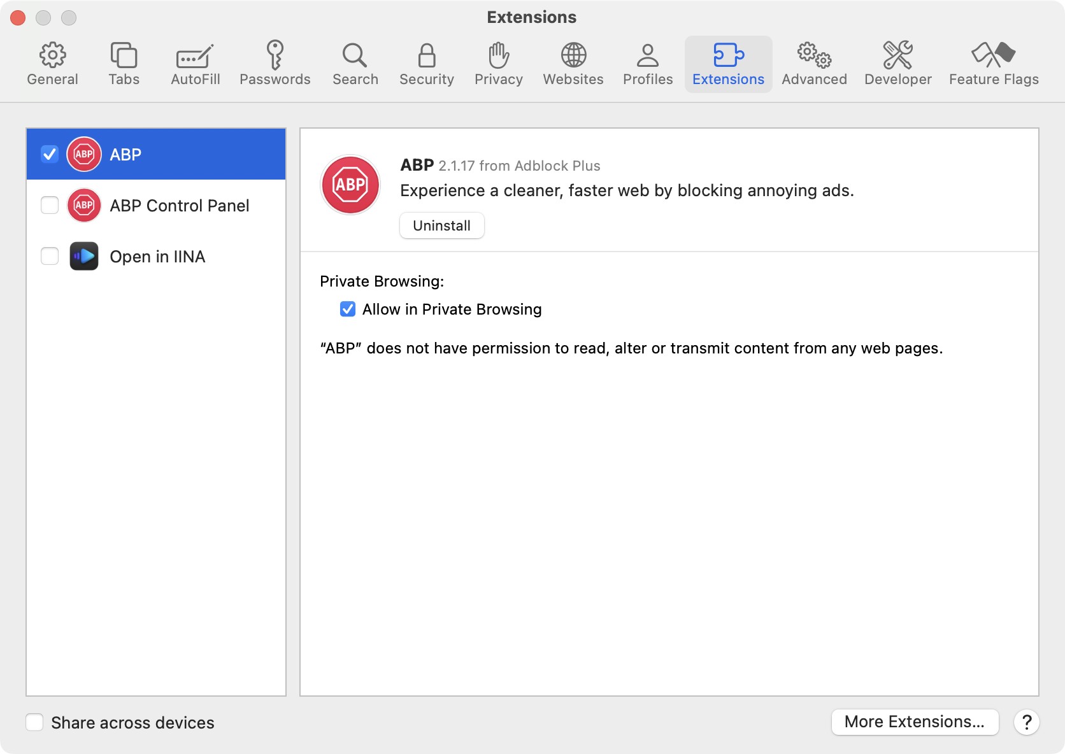Open the help question mark button

(1027, 722)
